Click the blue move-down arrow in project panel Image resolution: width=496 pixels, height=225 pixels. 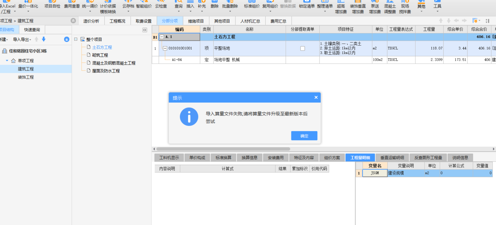coord(44,39)
